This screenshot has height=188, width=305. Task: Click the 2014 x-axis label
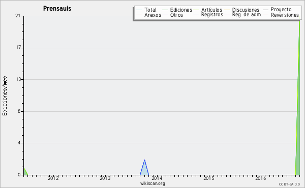point(157,178)
